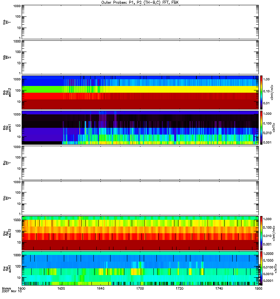The image size is (280, 299).
Task: Select the second empty thb FFT panel
Action: 140,57
